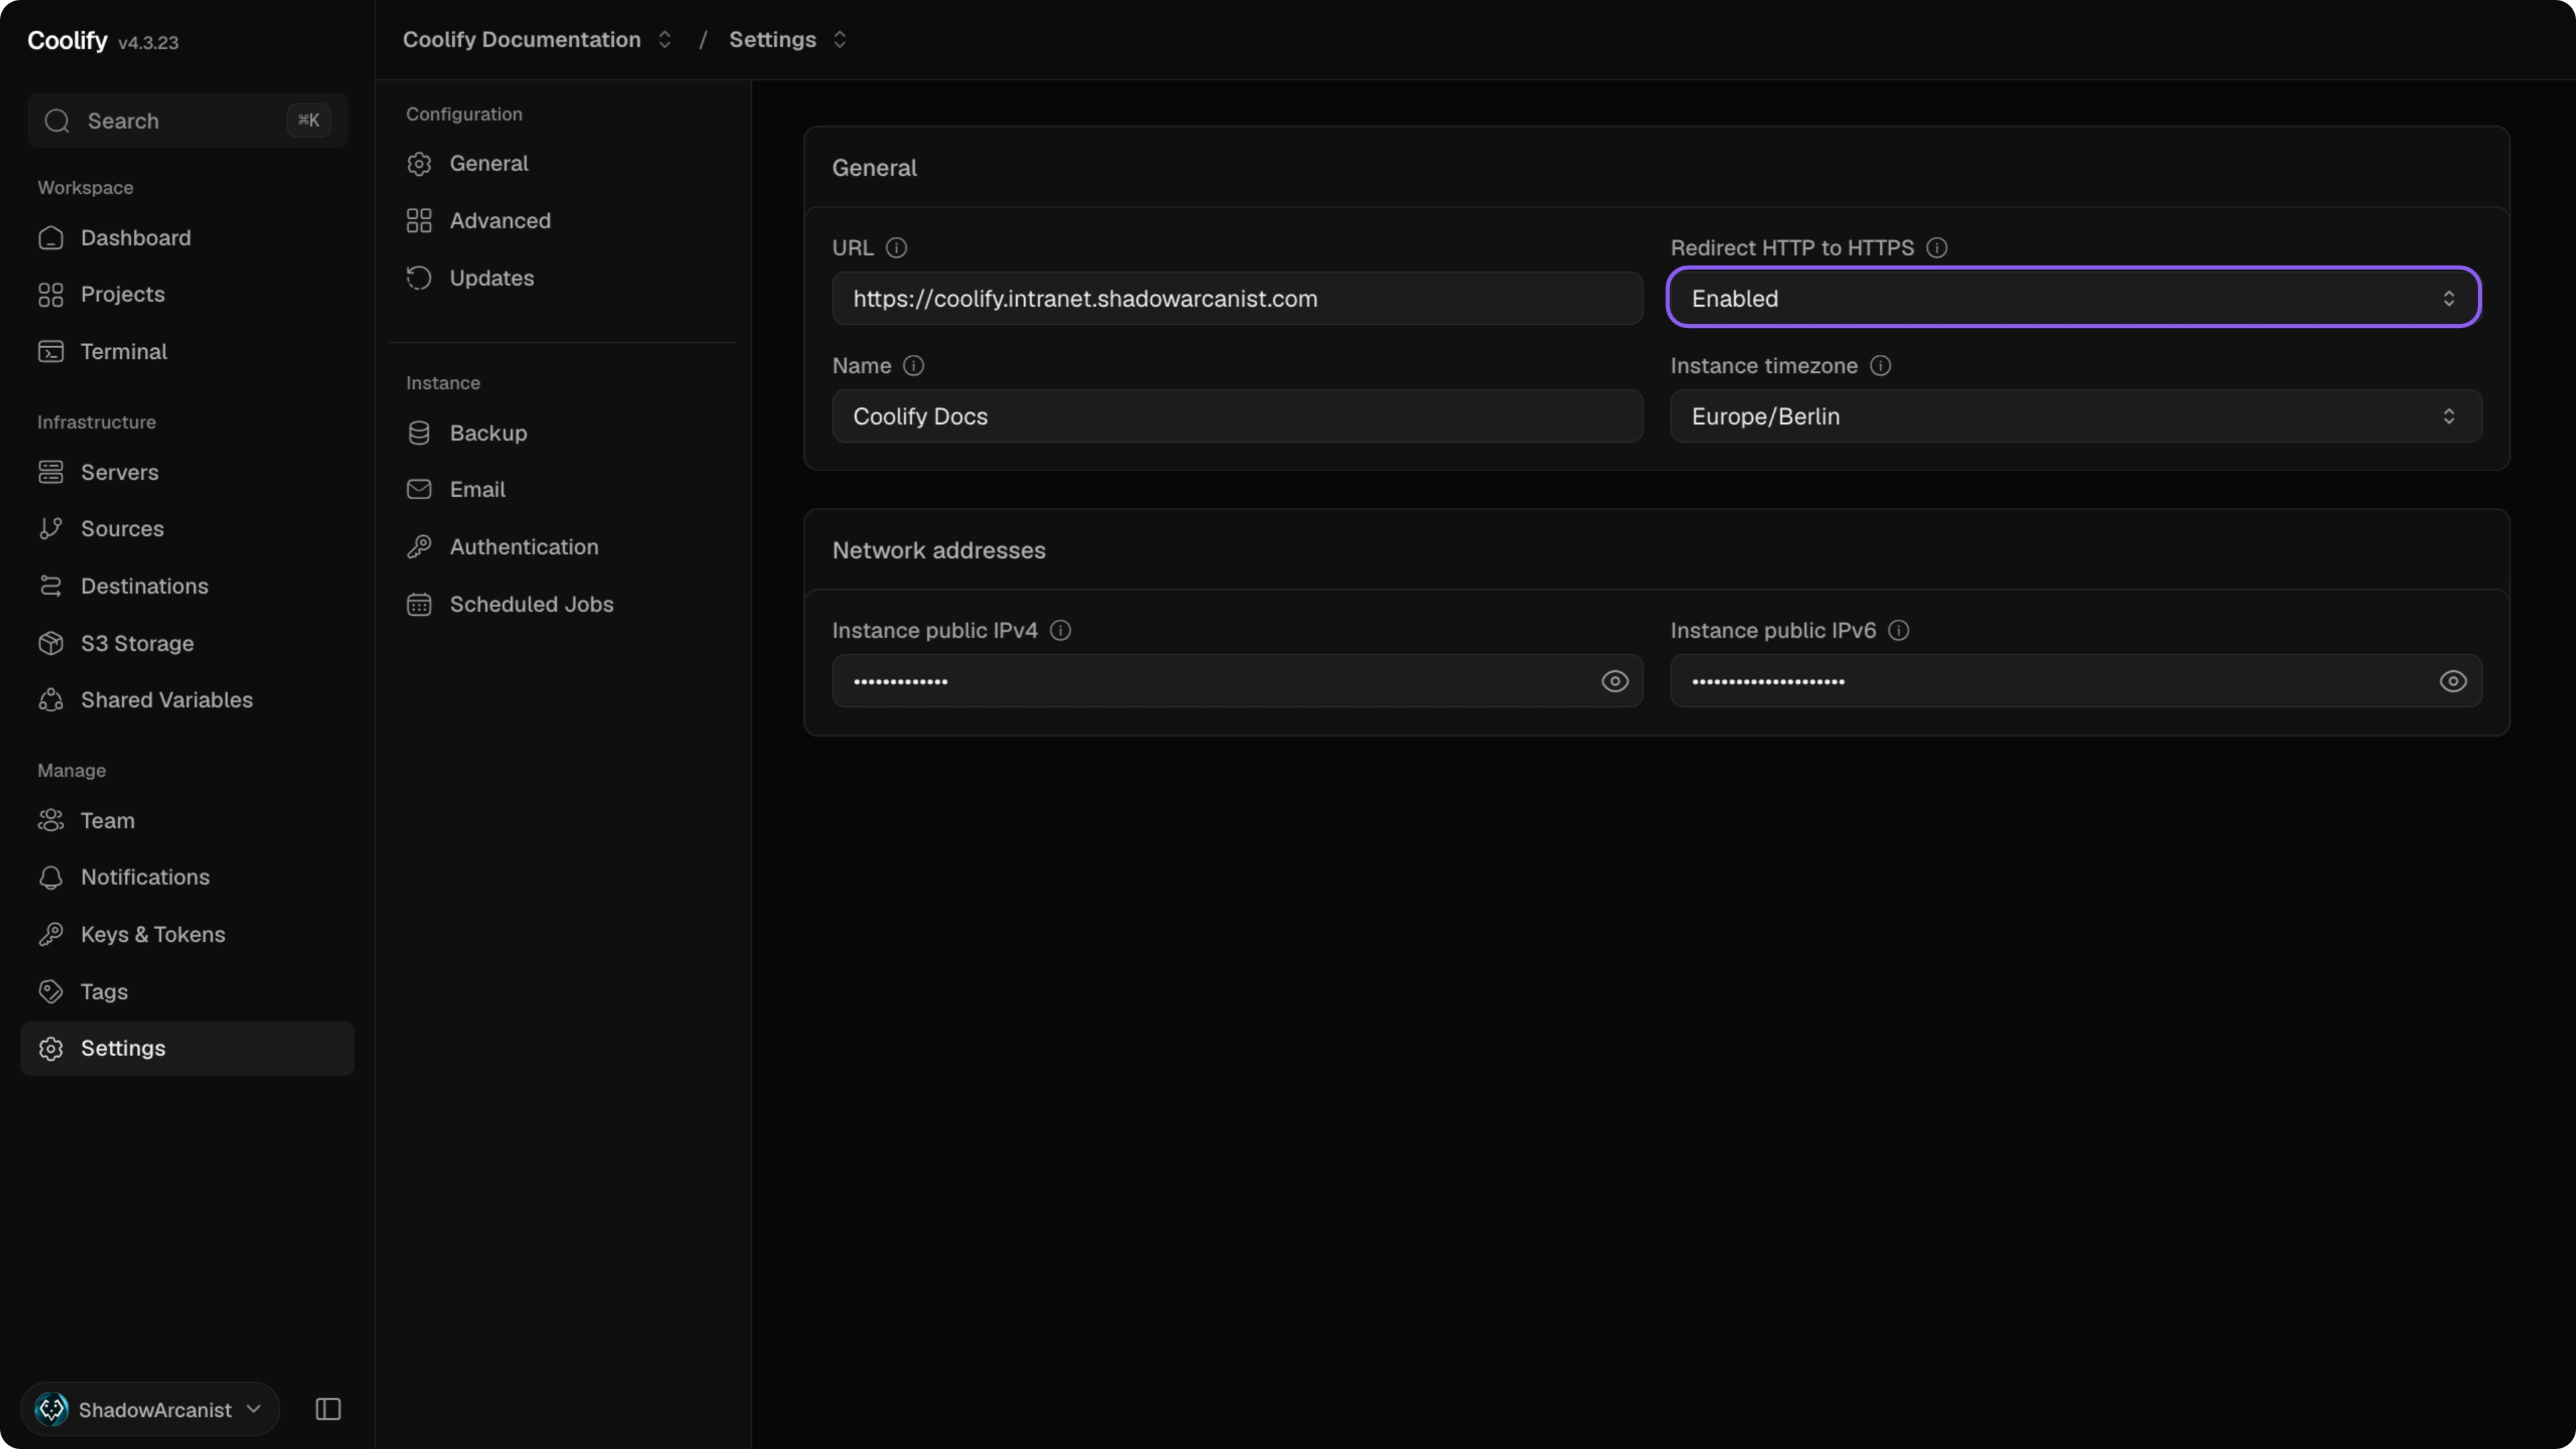
Task: Click the Instance public IPv6 info icon
Action: click(x=1898, y=630)
